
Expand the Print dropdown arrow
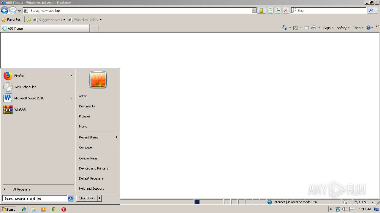(319, 28)
